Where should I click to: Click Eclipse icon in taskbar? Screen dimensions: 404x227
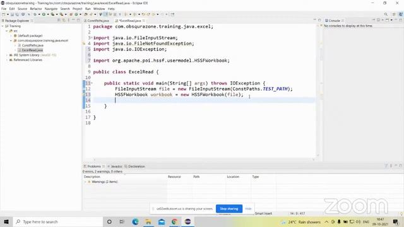[x=187, y=221]
